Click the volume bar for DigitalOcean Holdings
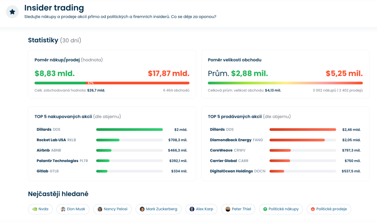The image size is (377, 223). click(303, 171)
